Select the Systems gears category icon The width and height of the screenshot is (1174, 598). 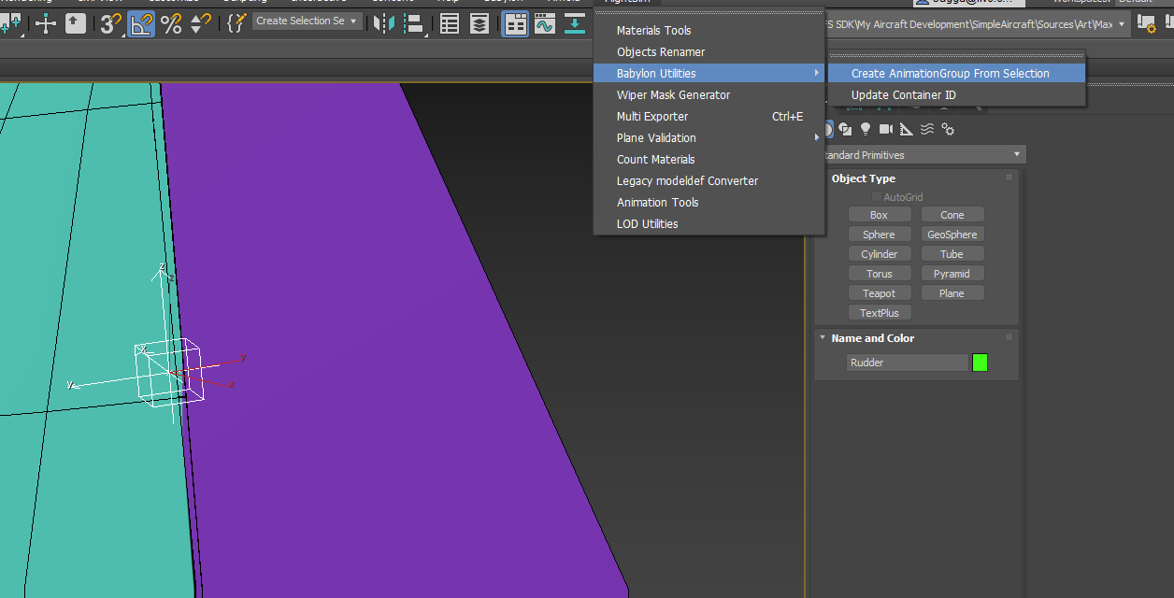(948, 129)
